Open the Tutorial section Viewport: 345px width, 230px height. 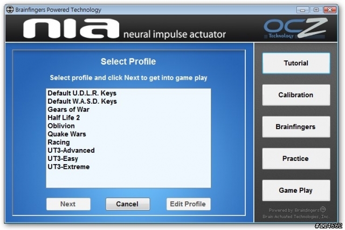pyautogui.click(x=296, y=63)
